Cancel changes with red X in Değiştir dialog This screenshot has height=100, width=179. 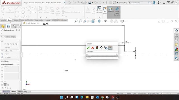point(93,48)
